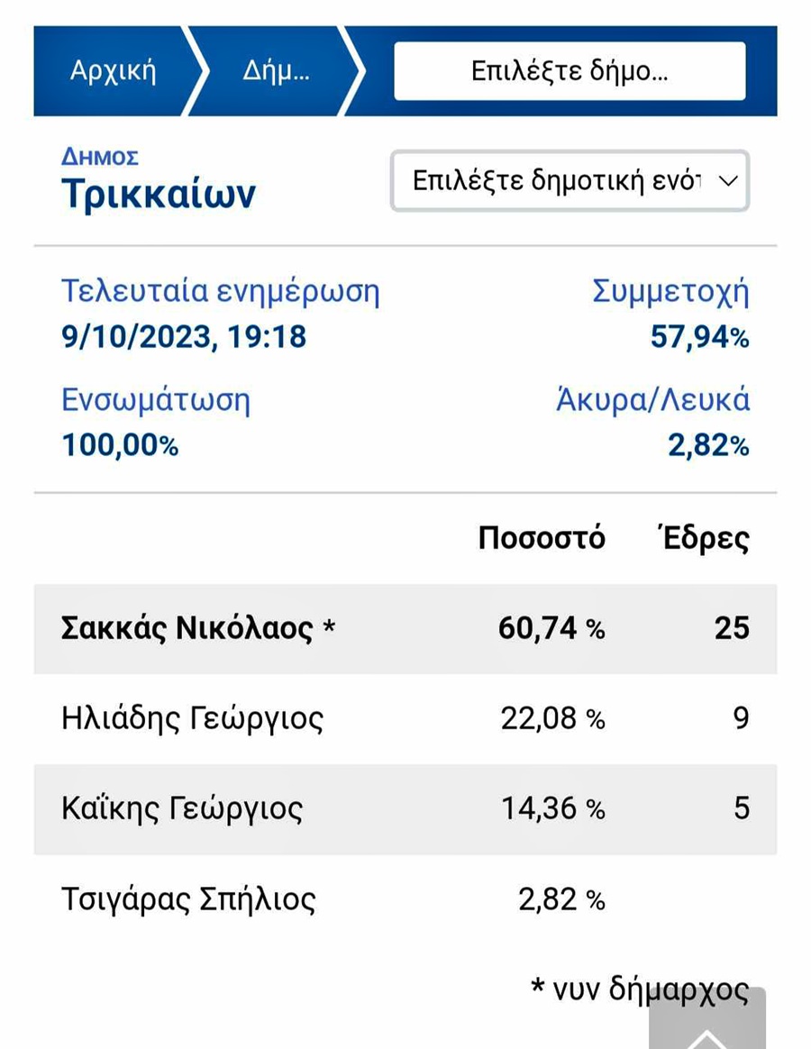
Task: Click the Συμμετοχή 57,94% value
Action: click(699, 336)
